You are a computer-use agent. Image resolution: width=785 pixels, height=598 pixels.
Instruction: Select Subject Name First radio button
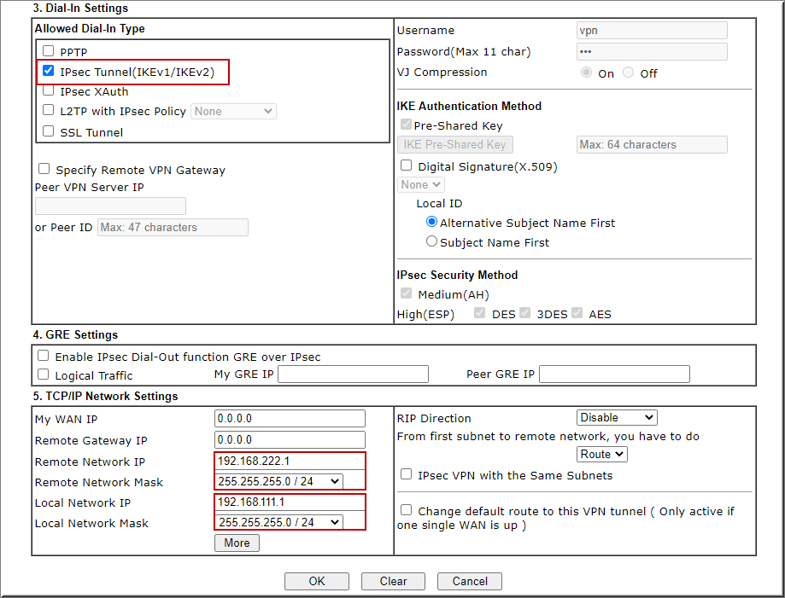click(432, 242)
